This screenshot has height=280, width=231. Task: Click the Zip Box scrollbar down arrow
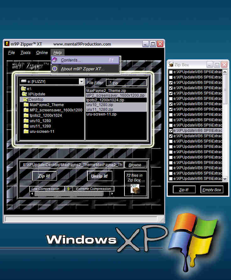coord(225,179)
